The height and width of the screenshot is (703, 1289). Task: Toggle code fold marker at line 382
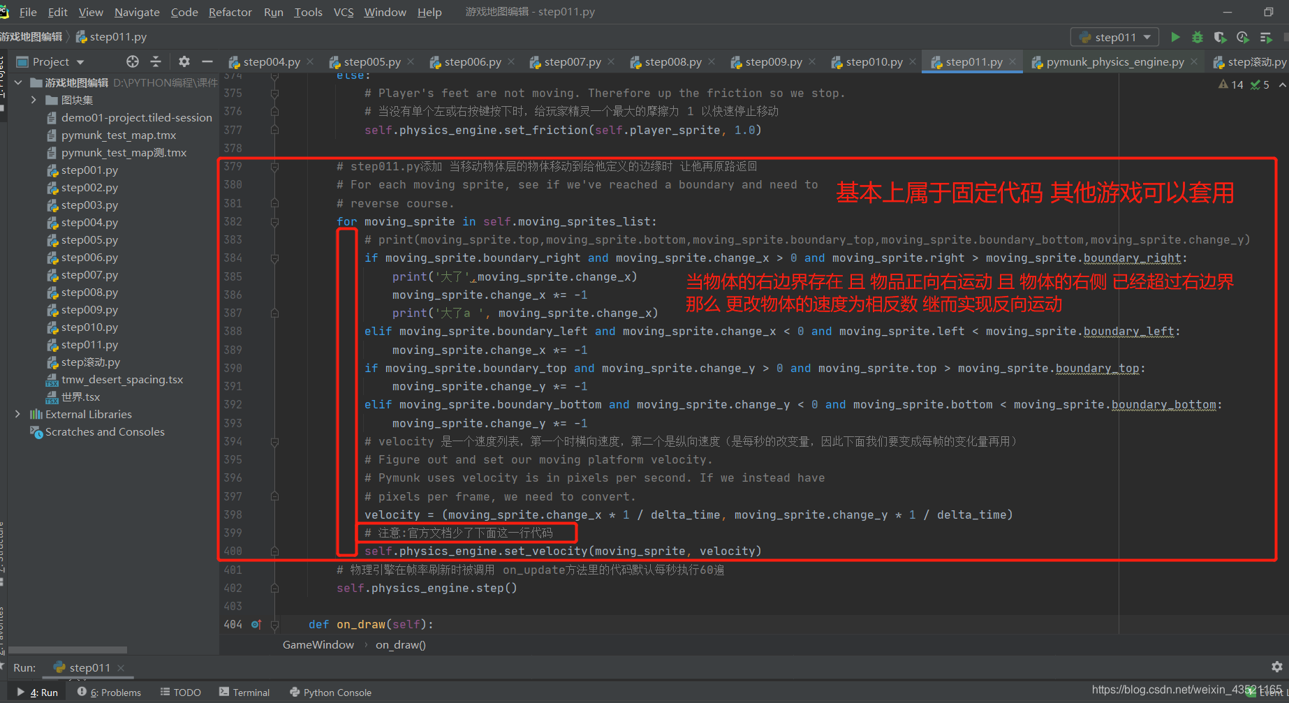[274, 222]
